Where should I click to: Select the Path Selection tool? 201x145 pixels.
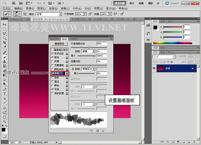[x=4, y=98]
